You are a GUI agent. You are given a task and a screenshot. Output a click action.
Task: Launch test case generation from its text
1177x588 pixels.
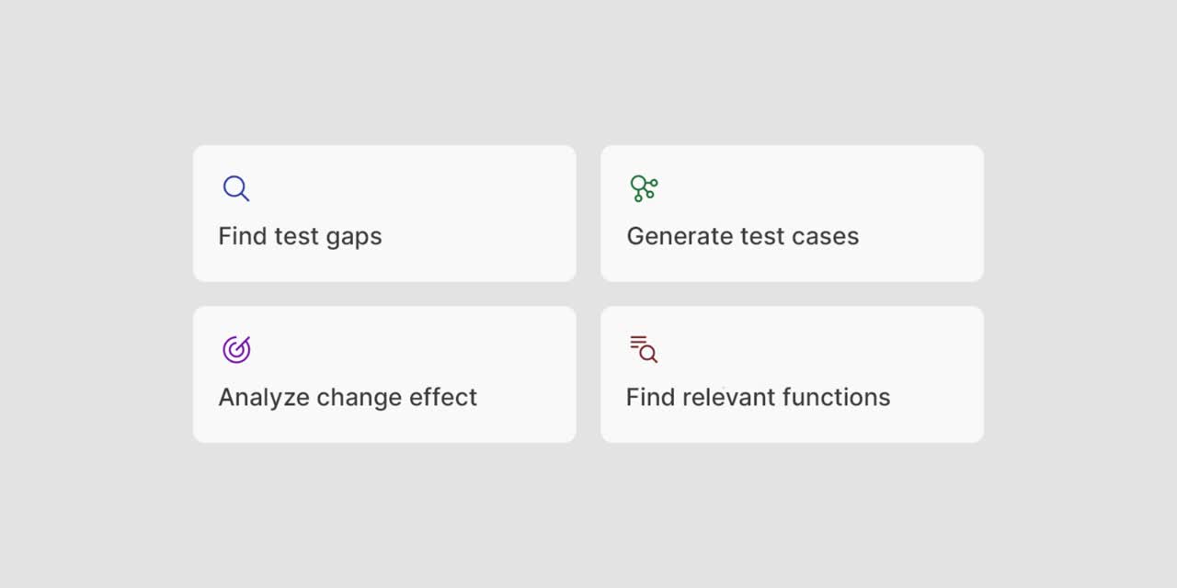click(x=743, y=236)
